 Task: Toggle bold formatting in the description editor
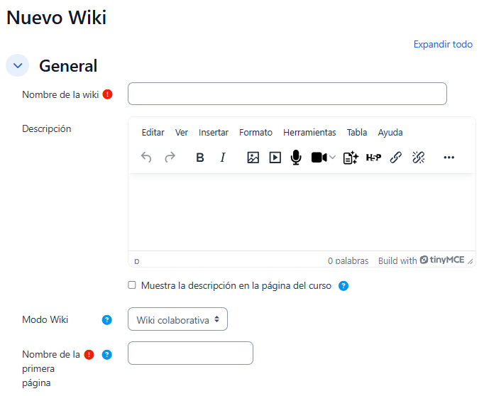click(x=200, y=158)
